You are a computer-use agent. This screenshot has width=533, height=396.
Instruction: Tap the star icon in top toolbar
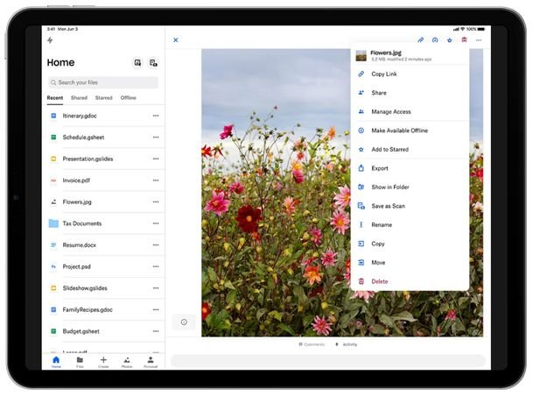449,40
